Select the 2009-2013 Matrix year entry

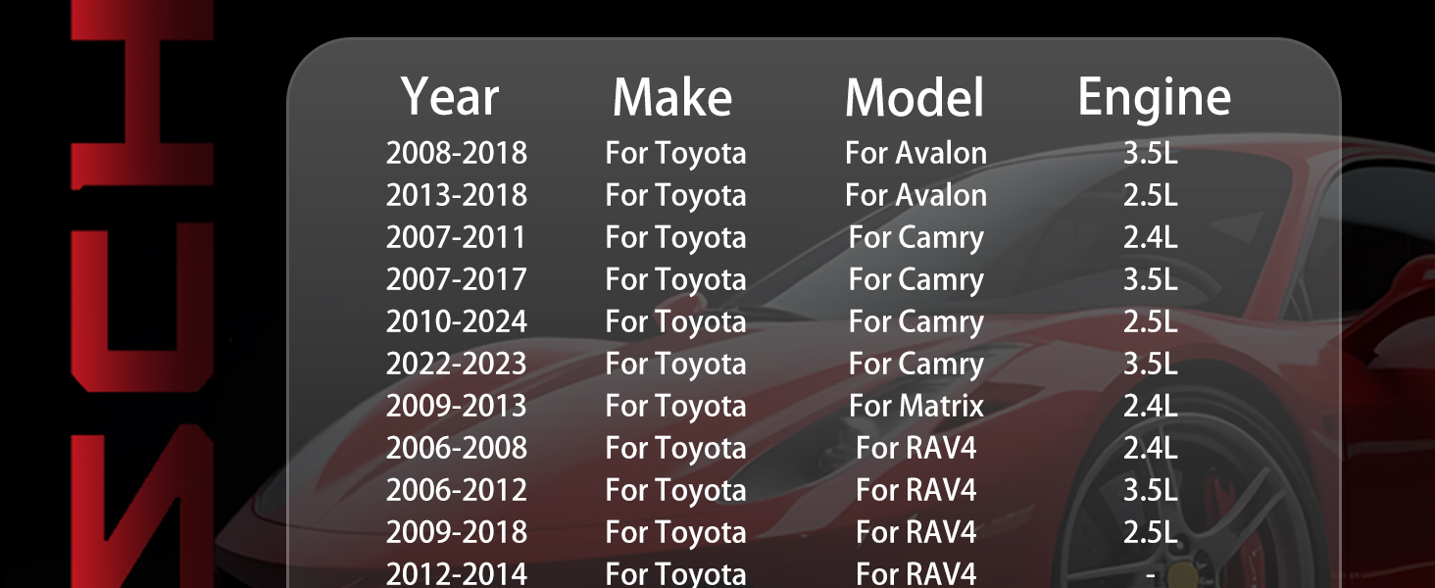pyautogui.click(x=457, y=406)
